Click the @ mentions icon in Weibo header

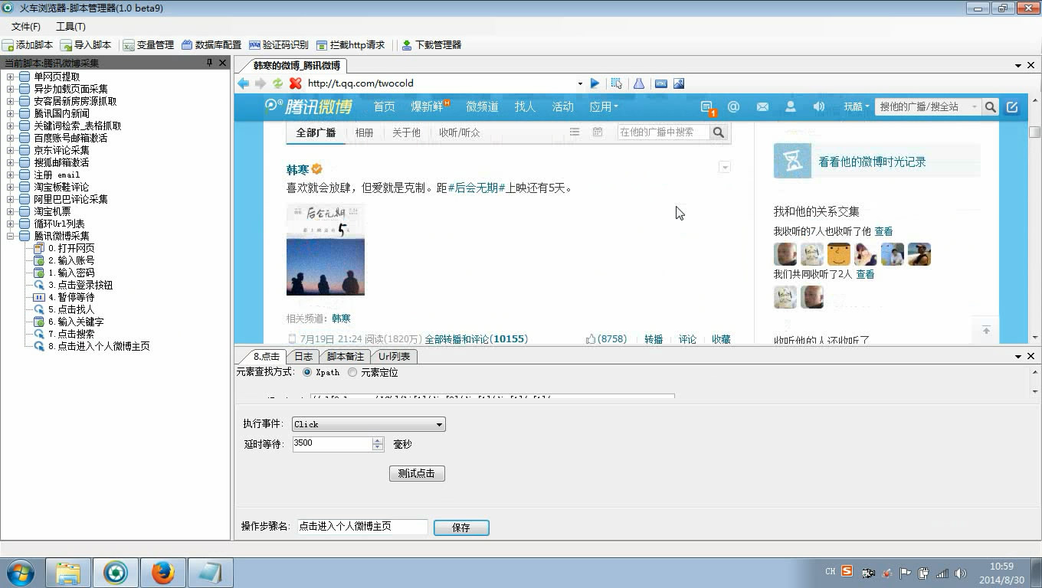click(733, 107)
